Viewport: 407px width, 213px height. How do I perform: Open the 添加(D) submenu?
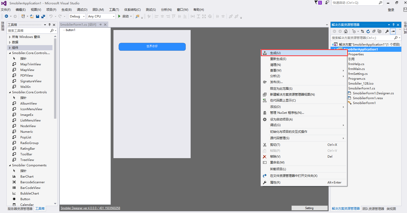click(x=304, y=107)
